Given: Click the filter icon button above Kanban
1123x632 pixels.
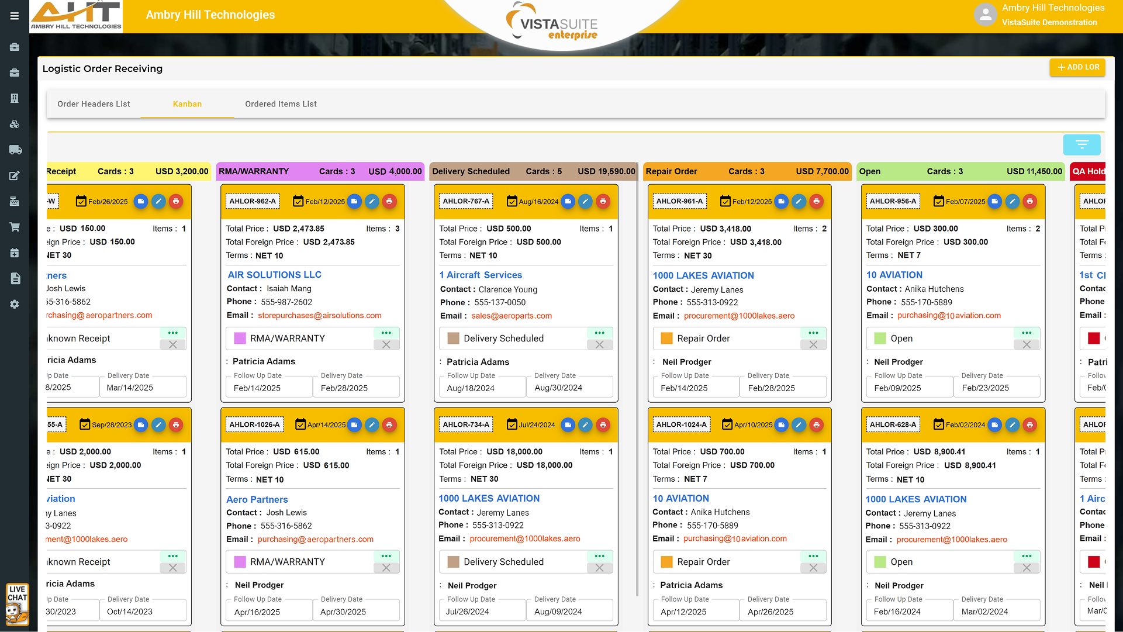Looking at the screenshot, I should 1081,144.
